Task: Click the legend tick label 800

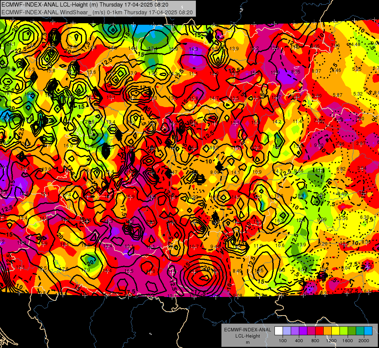Action: [x=315, y=341]
